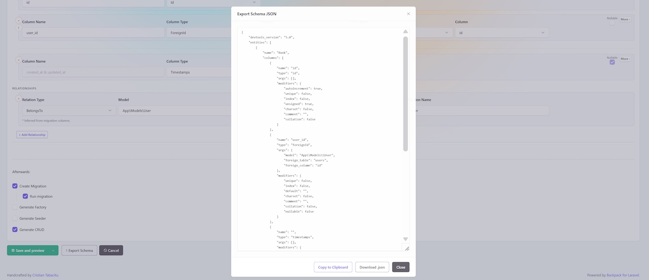
Task: Focus the App\Models\User model field
Action: pos(175,110)
